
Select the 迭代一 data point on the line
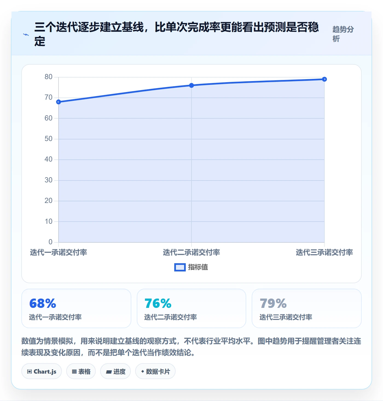click(59, 102)
